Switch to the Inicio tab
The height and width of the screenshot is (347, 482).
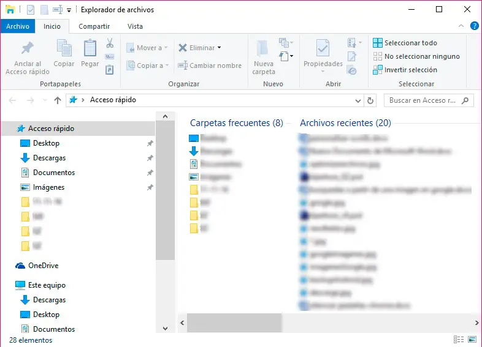point(52,26)
